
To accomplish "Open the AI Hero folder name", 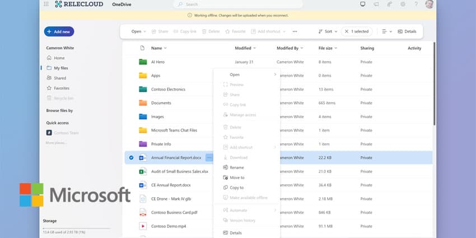I will (158, 62).
